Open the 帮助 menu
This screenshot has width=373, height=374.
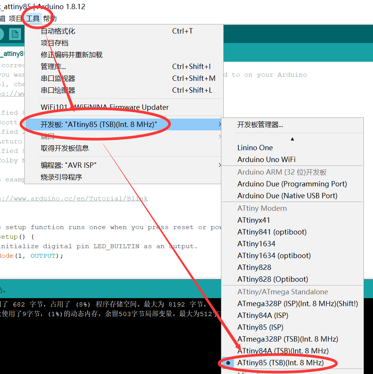point(50,18)
